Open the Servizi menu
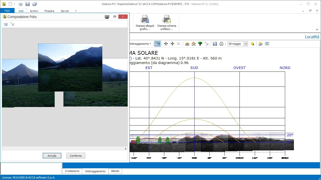The image size is (321, 180). pos(64,11)
